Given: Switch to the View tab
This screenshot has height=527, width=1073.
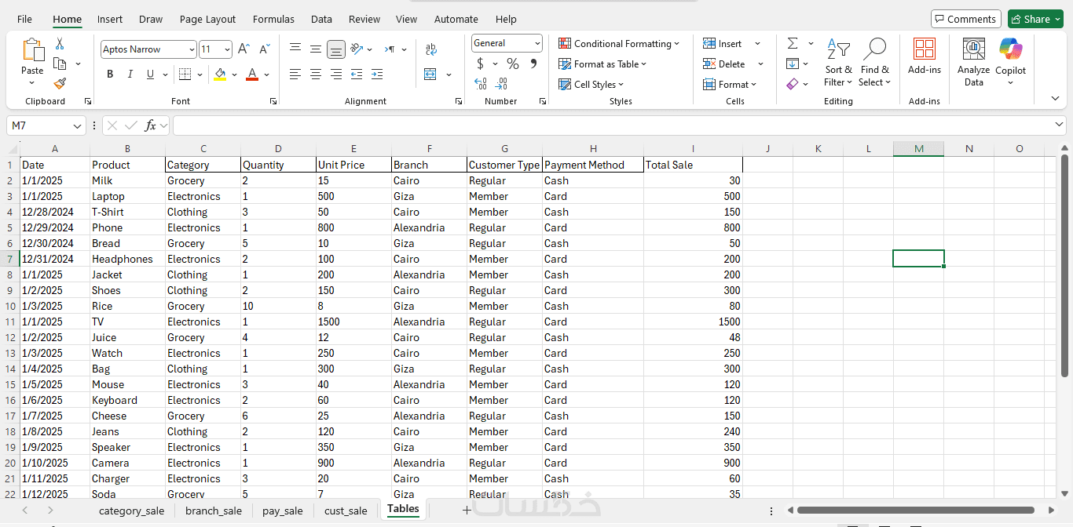Looking at the screenshot, I should tap(407, 19).
